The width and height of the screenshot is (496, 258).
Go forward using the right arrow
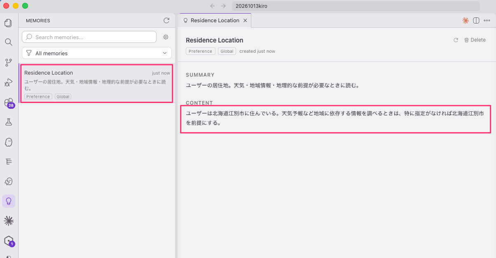(x=223, y=6)
